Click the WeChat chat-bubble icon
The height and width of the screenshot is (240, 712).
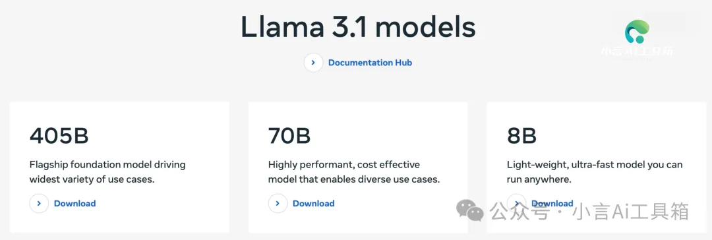coord(470,210)
